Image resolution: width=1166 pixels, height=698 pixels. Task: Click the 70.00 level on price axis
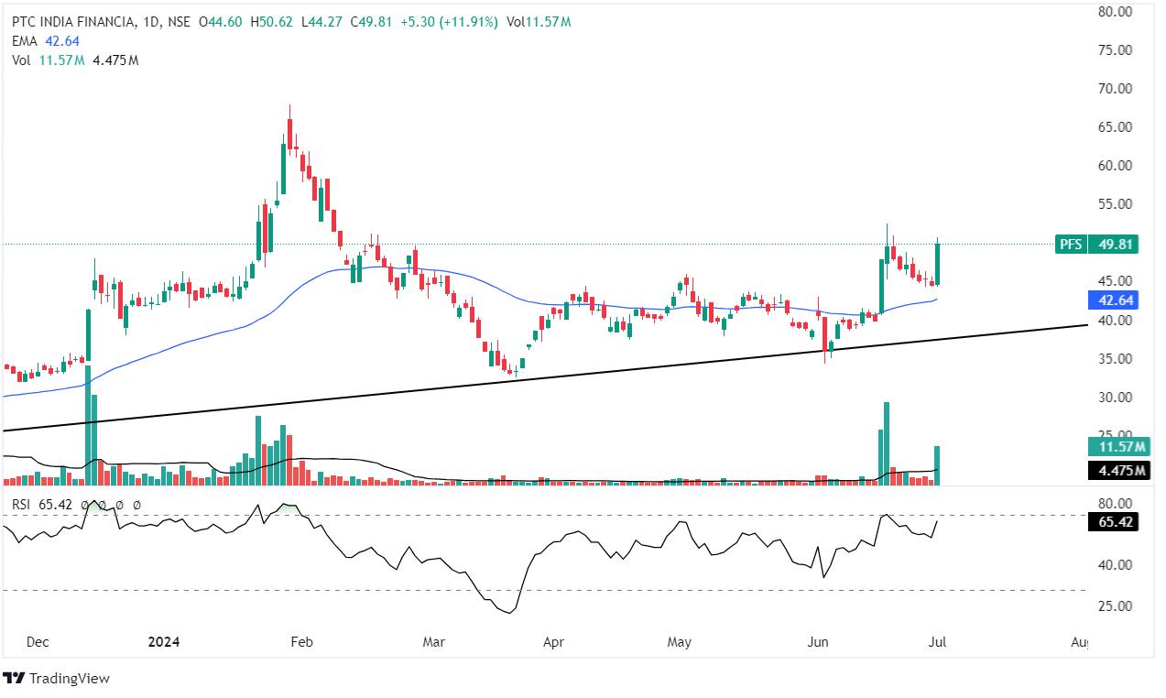coord(1115,89)
